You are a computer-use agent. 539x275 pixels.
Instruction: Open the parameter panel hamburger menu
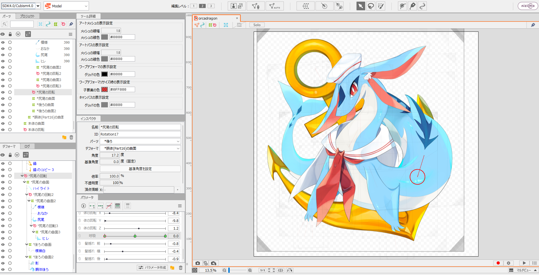180,206
